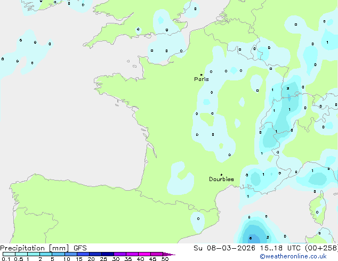Click the '40' legend scale label
The height and width of the screenshot is (261, 338).
[140, 259]
